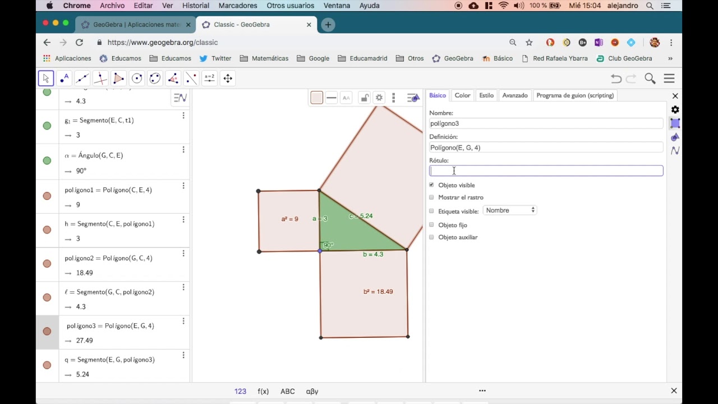The image size is (718, 404).
Task: Select the Move Graphics View tool
Action: click(x=228, y=79)
